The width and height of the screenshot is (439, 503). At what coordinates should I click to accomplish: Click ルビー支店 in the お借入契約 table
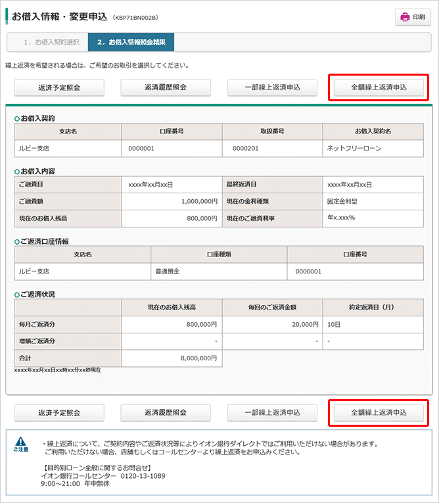click(34, 149)
